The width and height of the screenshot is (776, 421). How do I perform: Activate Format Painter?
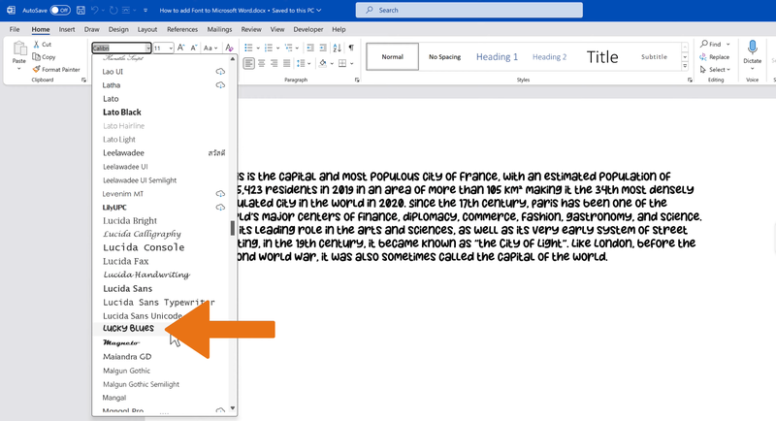tap(56, 69)
